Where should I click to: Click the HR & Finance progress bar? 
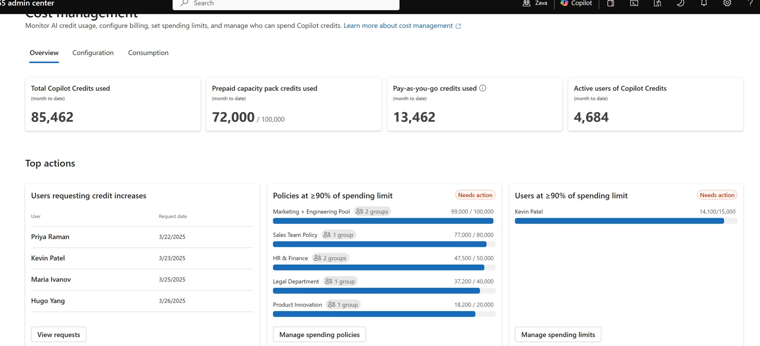pyautogui.click(x=384, y=268)
